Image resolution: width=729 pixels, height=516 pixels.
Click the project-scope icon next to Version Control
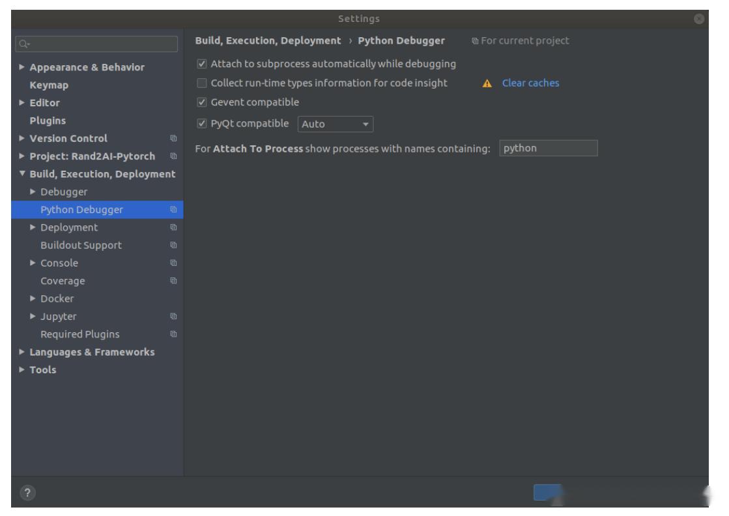coord(173,139)
